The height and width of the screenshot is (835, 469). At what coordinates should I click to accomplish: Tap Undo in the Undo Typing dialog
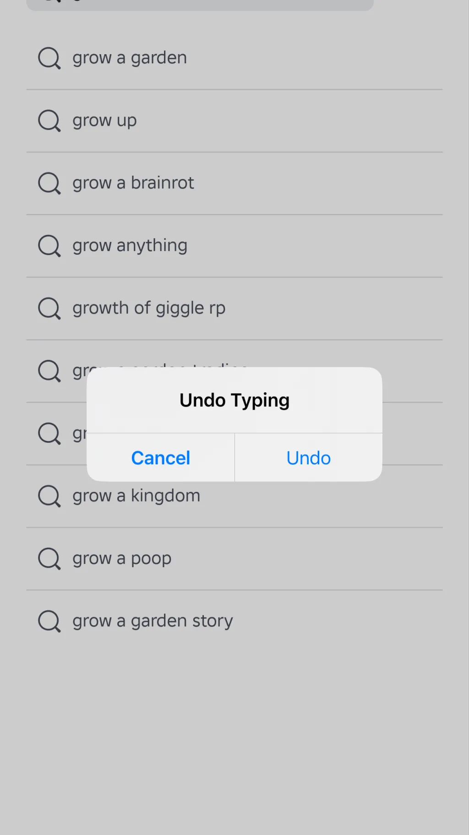308,458
